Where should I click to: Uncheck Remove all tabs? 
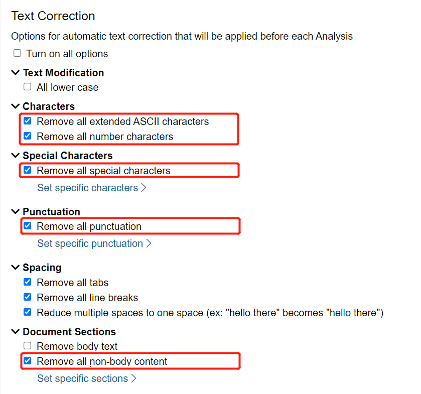[27, 282]
